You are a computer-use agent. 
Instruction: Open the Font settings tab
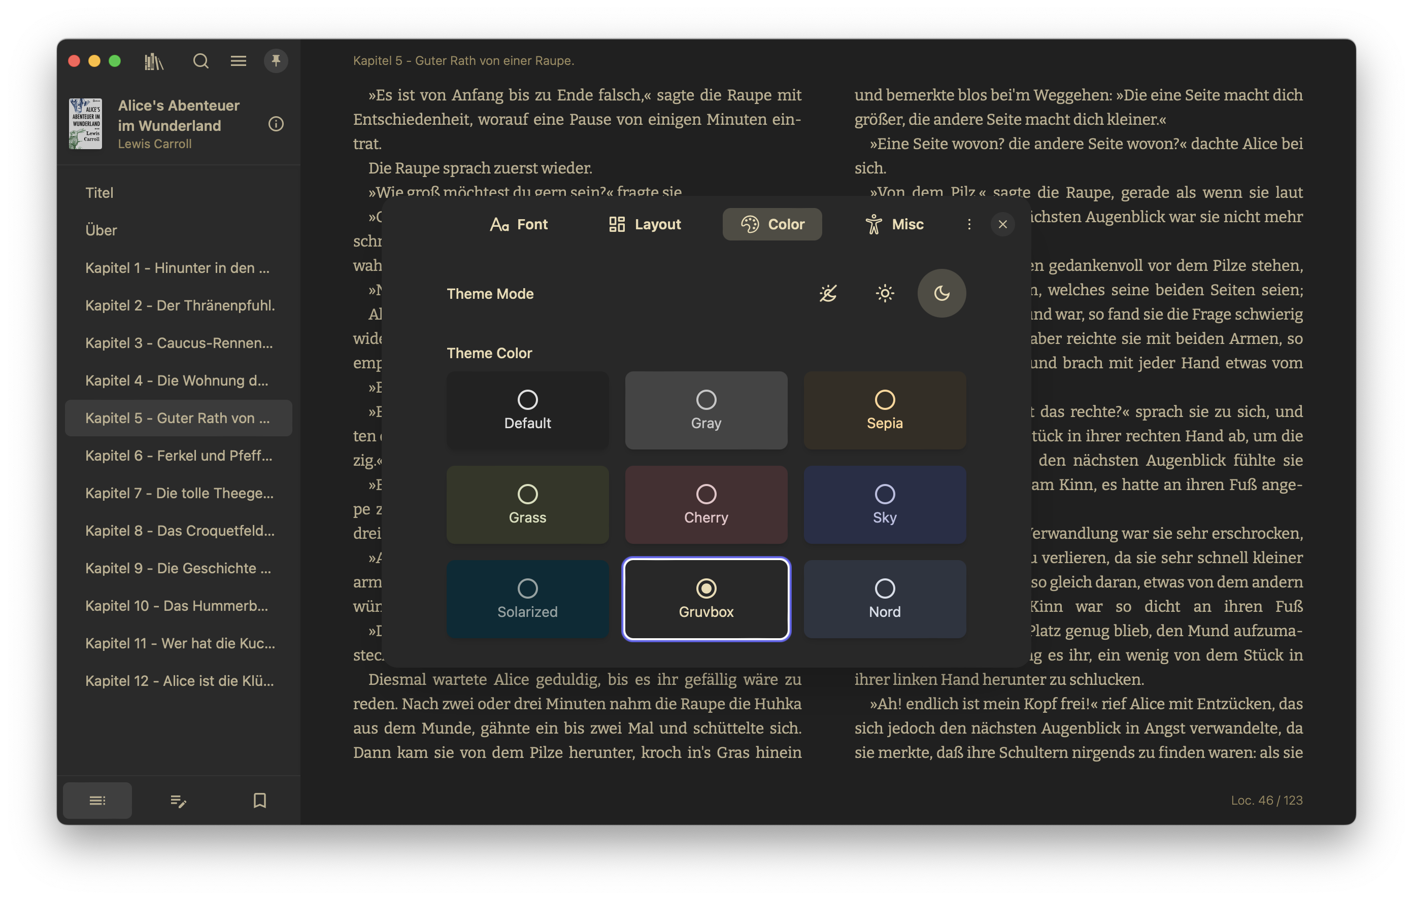519,223
